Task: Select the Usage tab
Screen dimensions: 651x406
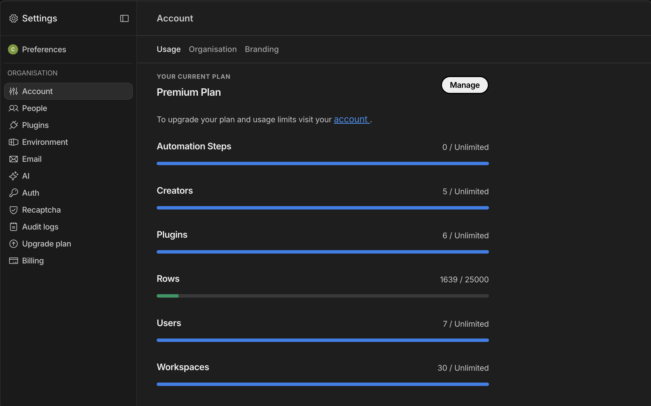Action: click(x=169, y=49)
